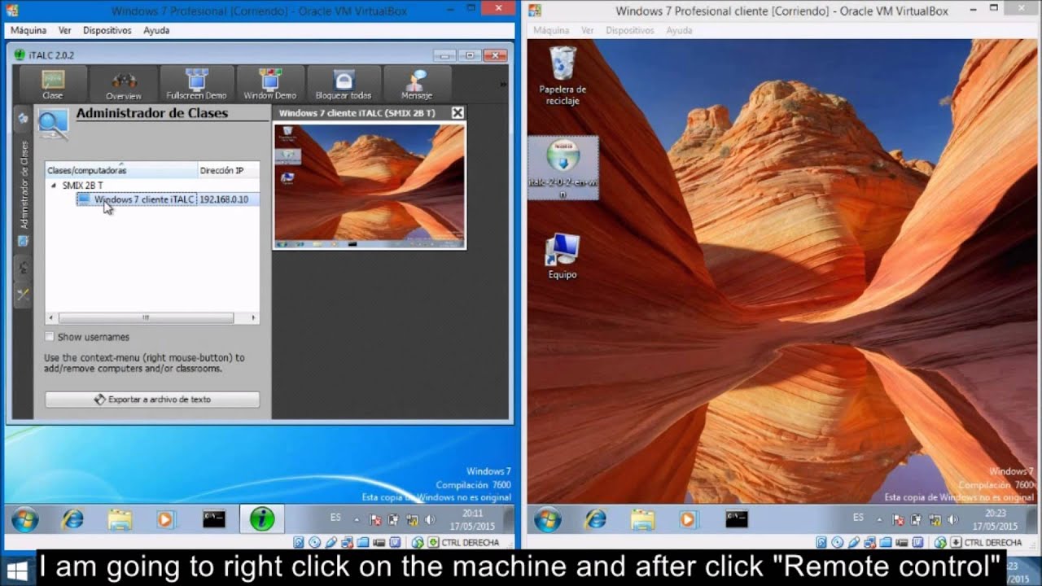This screenshot has width=1042, height=586.
Task: Open the Clase toolbar button in iTALC
Action: point(53,85)
